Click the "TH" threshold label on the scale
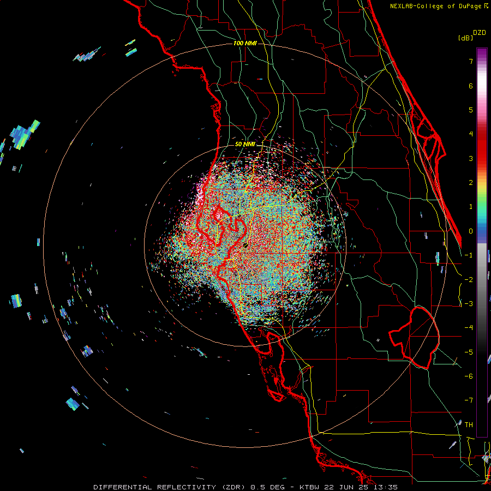The image size is (491, 491). coord(469,425)
